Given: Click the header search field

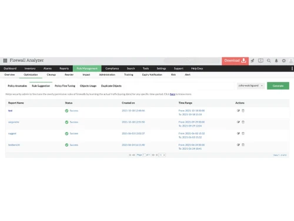Looking at the screenshot, I should pos(192,61).
